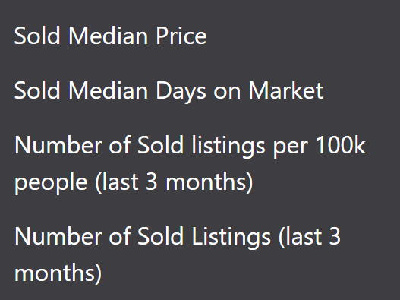Open the Days on Market metric entry
Viewport: 400px width, 300px height.
(x=169, y=90)
